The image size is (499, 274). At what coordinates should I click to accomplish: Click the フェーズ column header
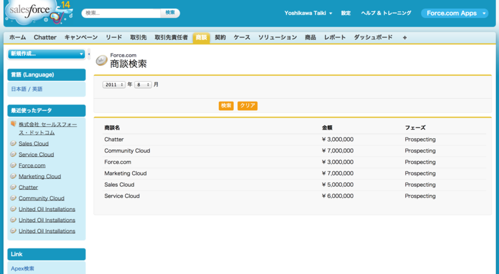(x=415, y=128)
